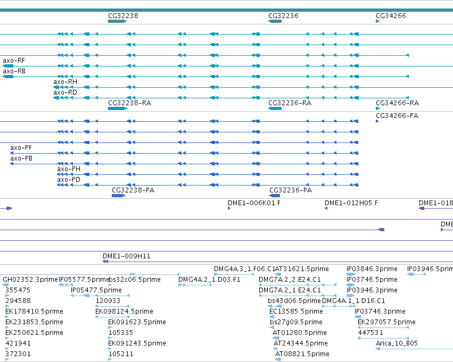
Task: Select the DMG7A.2_2.E24.C1 label
Action: pos(290,279)
